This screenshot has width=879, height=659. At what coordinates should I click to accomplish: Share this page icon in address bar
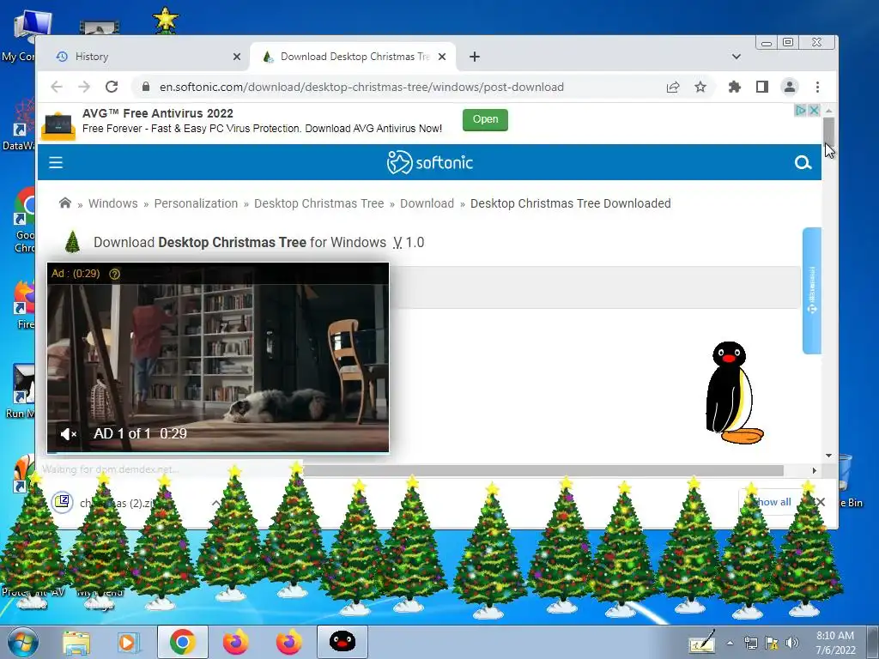[x=673, y=87]
